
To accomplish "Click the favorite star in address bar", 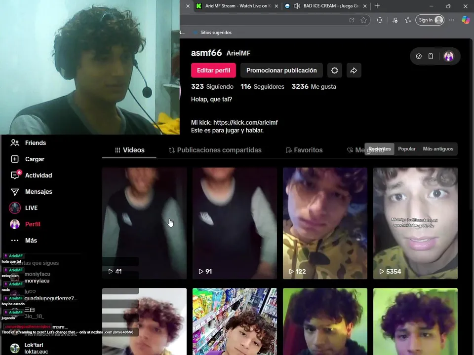I will [x=364, y=20].
